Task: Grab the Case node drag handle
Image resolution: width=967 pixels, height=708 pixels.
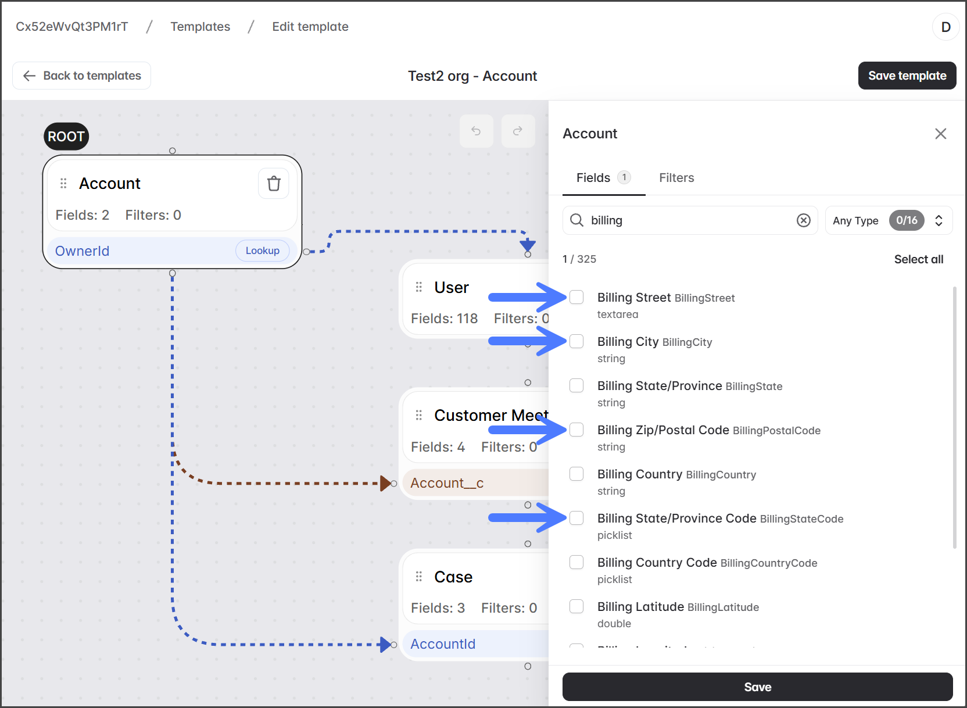Action: (x=418, y=577)
